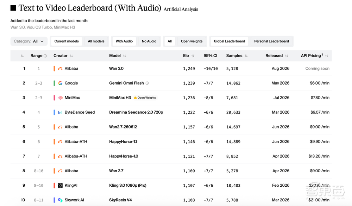Open Dreamina Seedance 2.0 720p model
Image resolution: width=352 pixels, height=206 pixels.
click(x=136, y=112)
